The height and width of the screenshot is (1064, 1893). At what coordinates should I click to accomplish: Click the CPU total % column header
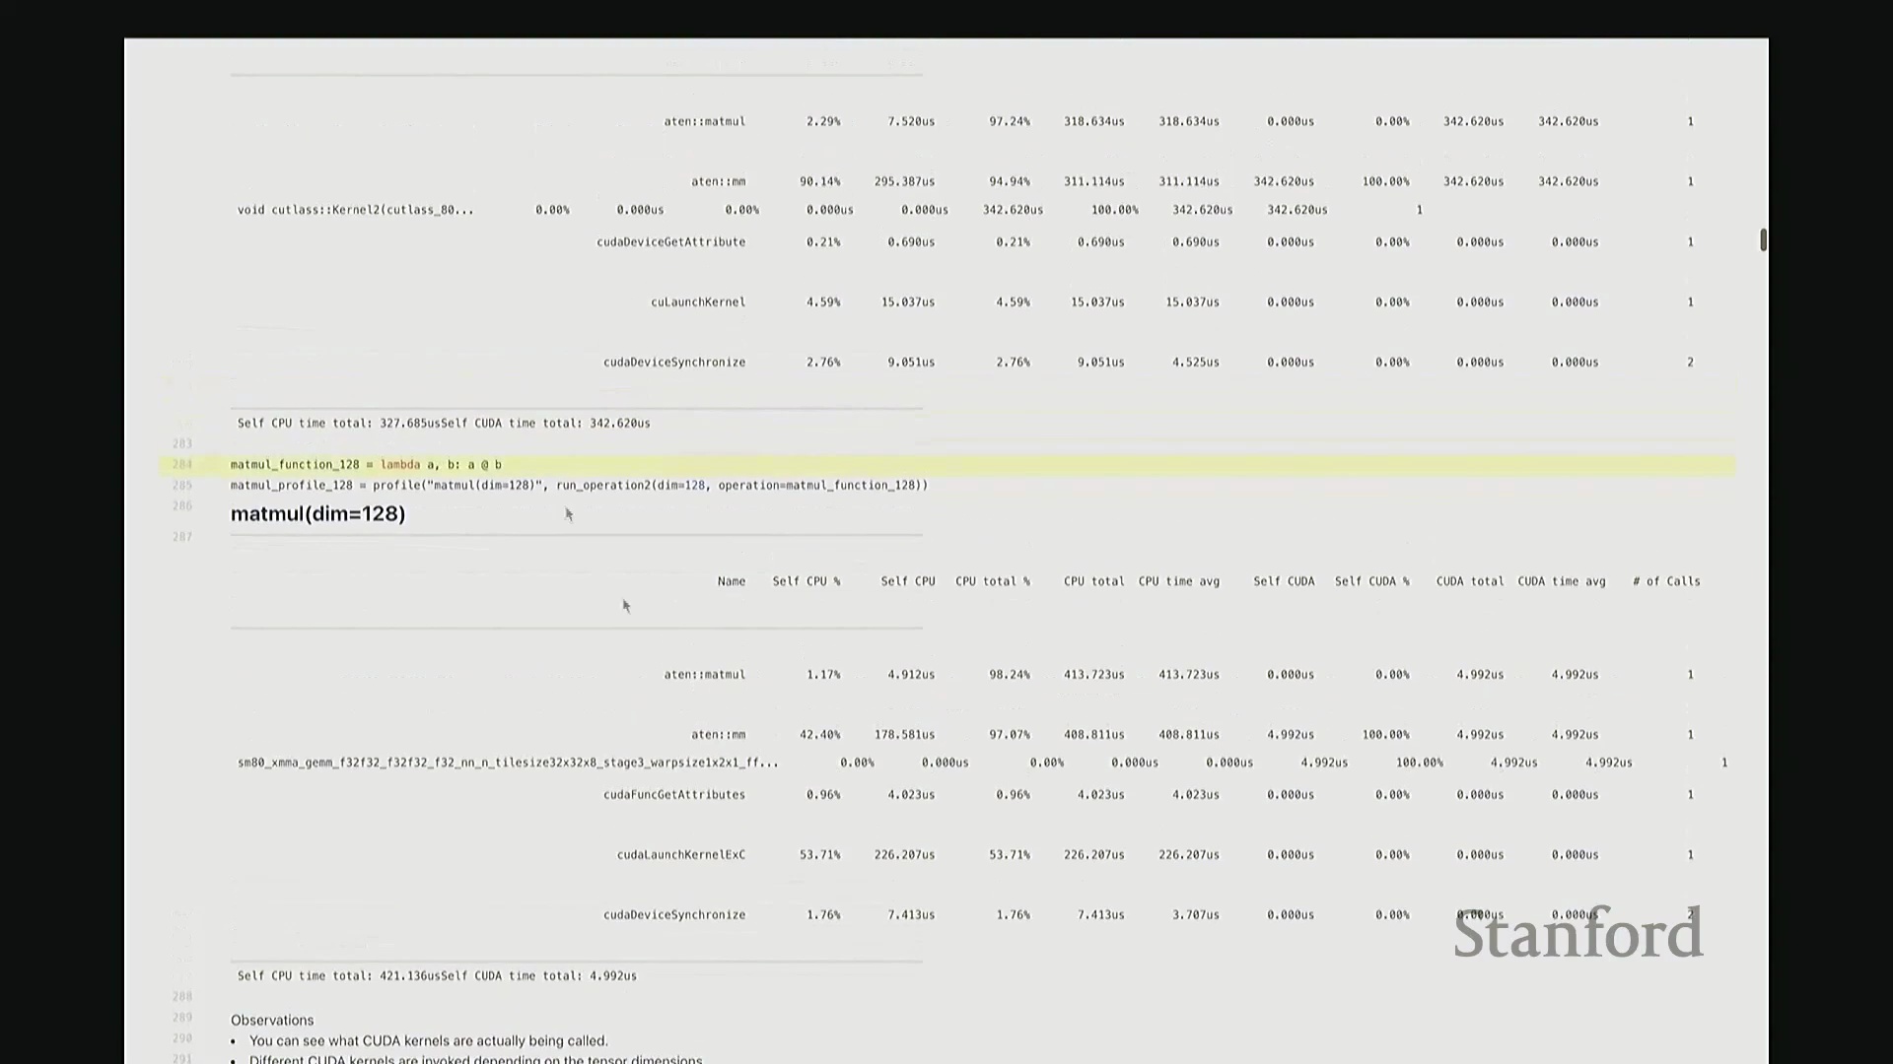click(x=992, y=581)
